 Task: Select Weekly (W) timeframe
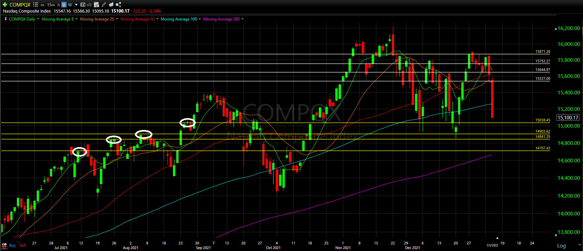pos(70,5)
